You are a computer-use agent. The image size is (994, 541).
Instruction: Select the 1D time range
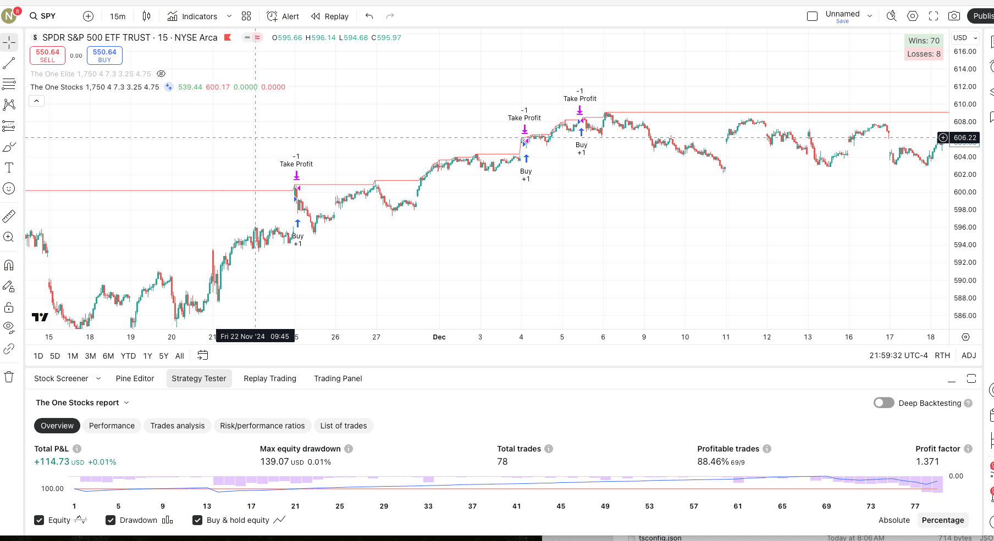(38, 356)
